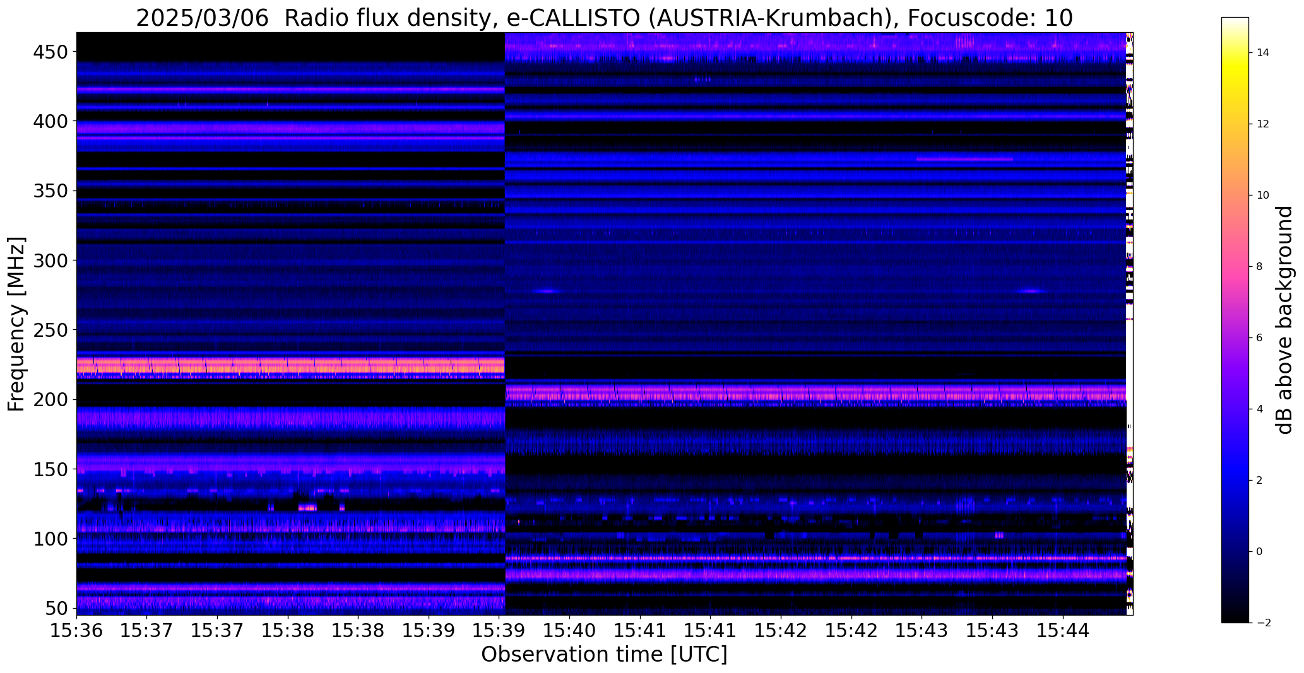Screen dimensions: 1304x673
Task: Click the short pink streak near 372 MHz
Action: [964, 159]
